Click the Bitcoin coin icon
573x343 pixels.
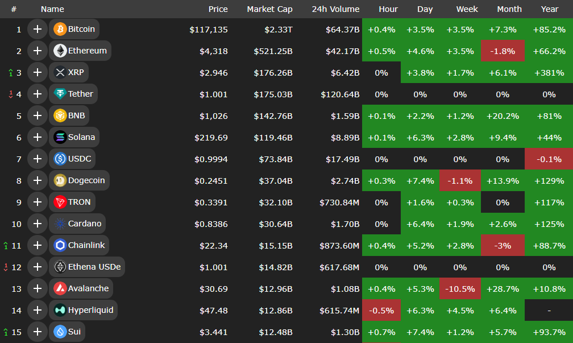[60, 29]
